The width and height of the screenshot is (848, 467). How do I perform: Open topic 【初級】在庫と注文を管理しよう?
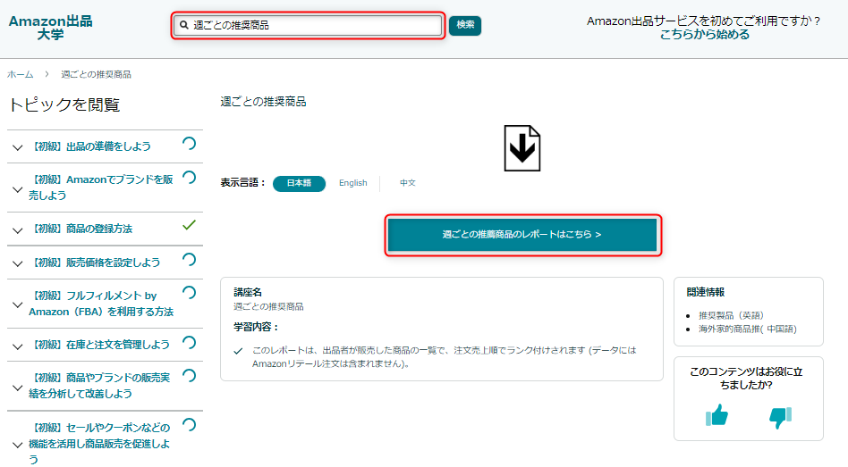coord(99,345)
